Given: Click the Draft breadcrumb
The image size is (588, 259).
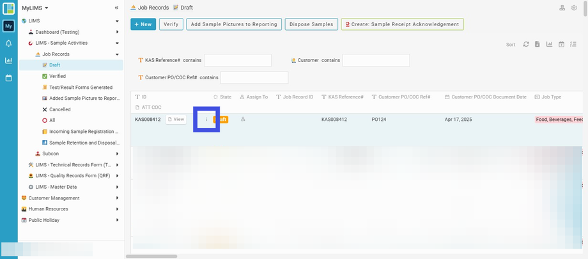Looking at the screenshot, I should pyautogui.click(x=183, y=8).
